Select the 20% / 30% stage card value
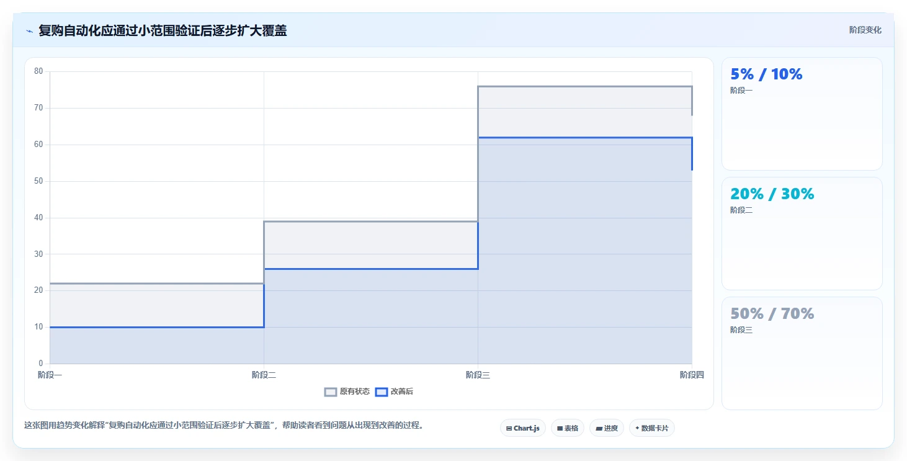907x461 pixels. (x=772, y=194)
